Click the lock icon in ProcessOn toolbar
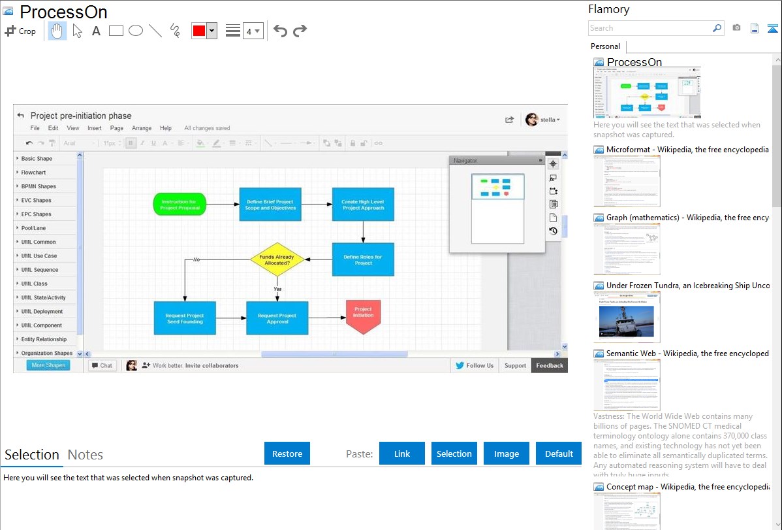The width and height of the screenshot is (782, 530). [352, 143]
